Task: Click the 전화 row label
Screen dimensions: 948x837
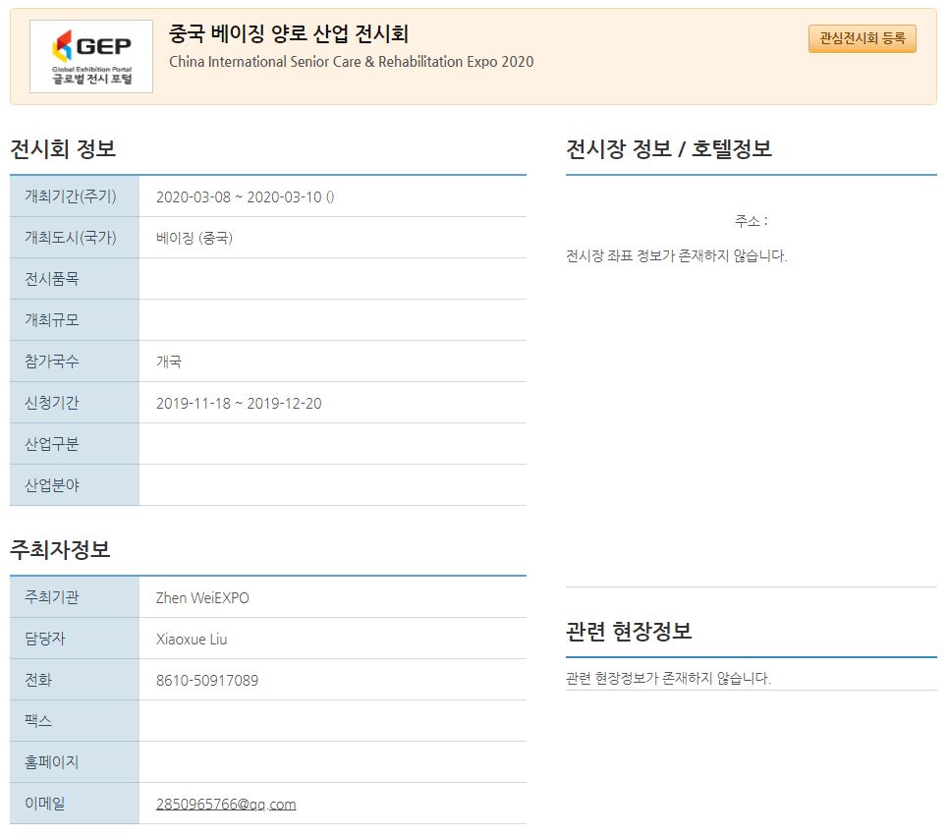Action: pos(38,680)
